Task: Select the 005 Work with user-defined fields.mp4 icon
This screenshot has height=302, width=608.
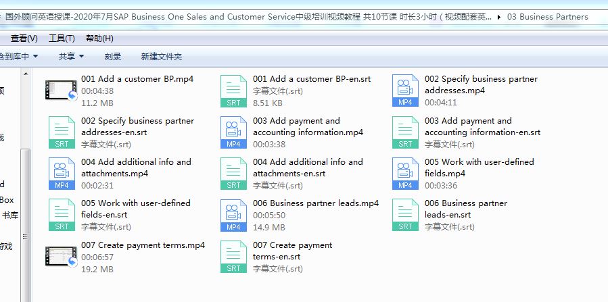Action: (x=405, y=174)
